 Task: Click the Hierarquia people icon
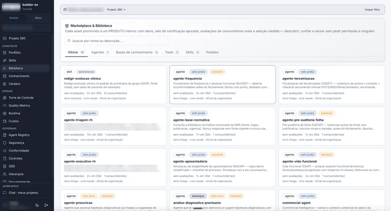(x=5, y=174)
